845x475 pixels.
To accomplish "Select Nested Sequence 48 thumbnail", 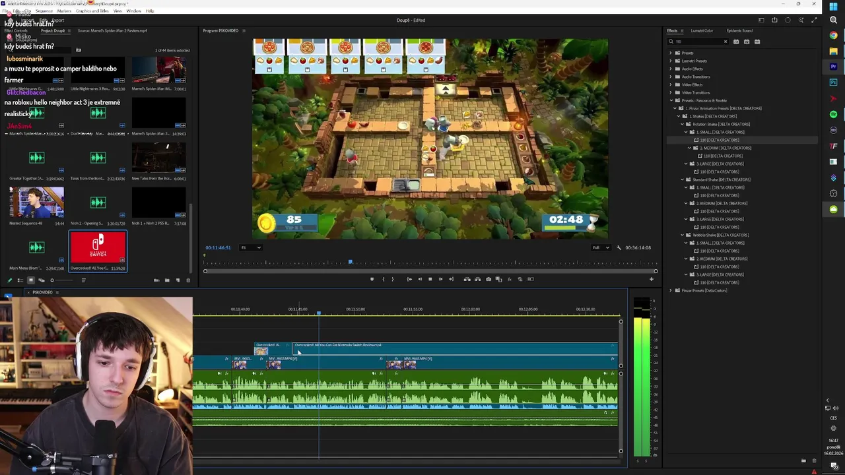I will pyautogui.click(x=37, y=203).
